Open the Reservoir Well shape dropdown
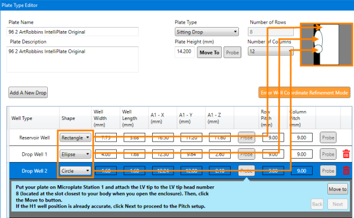354x218 pixels. pyautogui.click(x=76, y=137)
